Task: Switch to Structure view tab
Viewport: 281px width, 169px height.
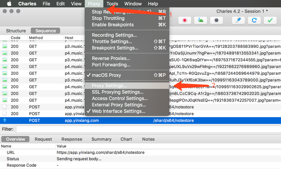Action: click(16, 31)
